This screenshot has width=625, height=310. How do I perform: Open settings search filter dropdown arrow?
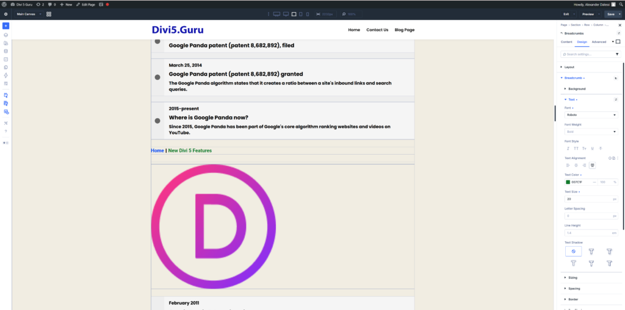[618, 54]
